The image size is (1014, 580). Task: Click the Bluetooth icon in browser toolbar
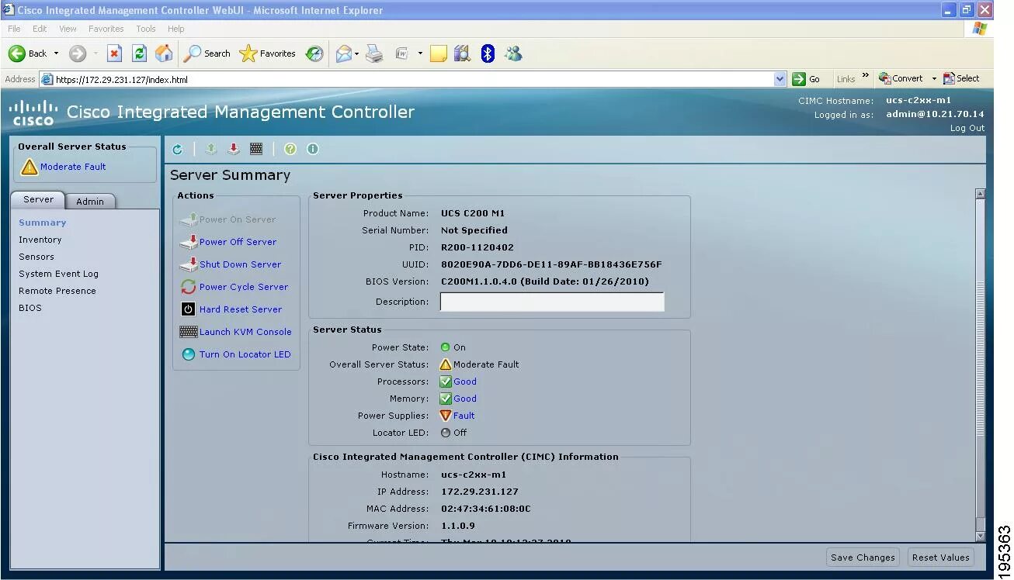[x=488, y=54]
